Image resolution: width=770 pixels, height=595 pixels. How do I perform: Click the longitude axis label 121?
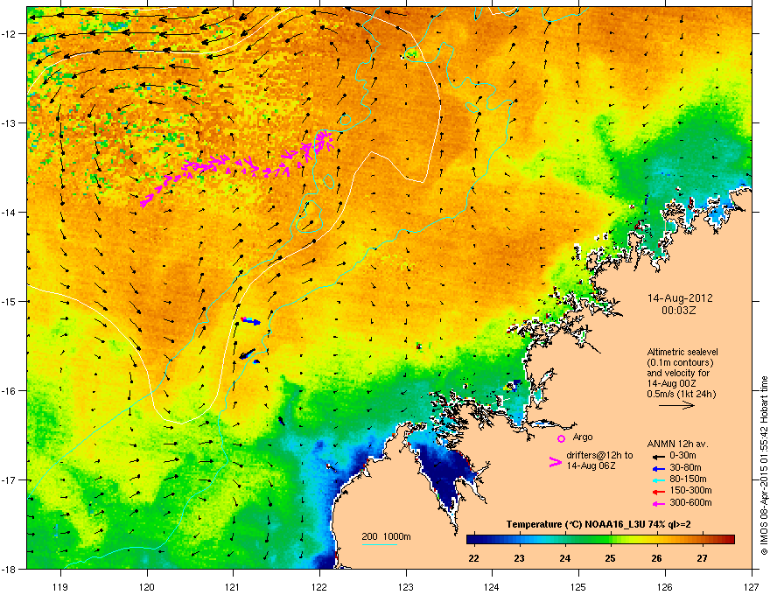tap(233, 586)
